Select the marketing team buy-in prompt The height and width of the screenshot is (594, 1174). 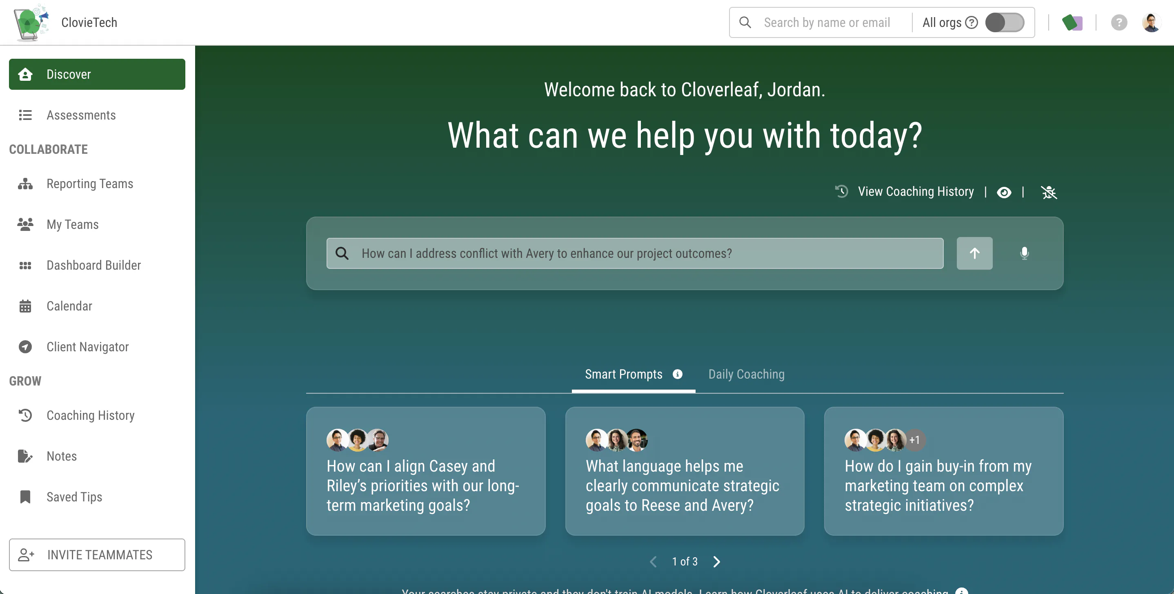[x=943, y=471]
